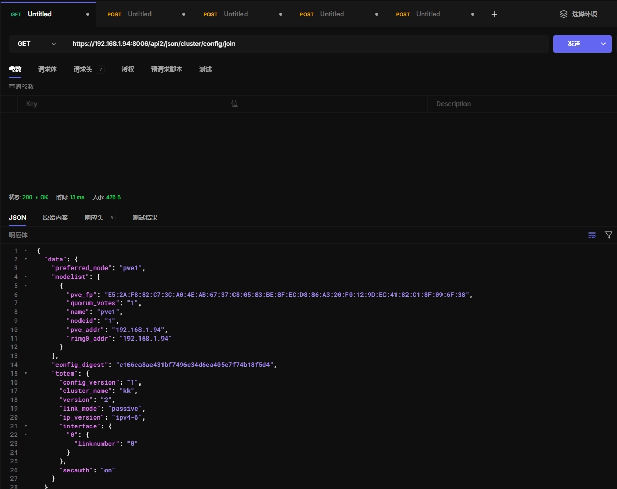Image resolution: width=617 pixels, height=489 pixels.
Task: Open the GET method dropdown
Action: [x=36, y=44]
